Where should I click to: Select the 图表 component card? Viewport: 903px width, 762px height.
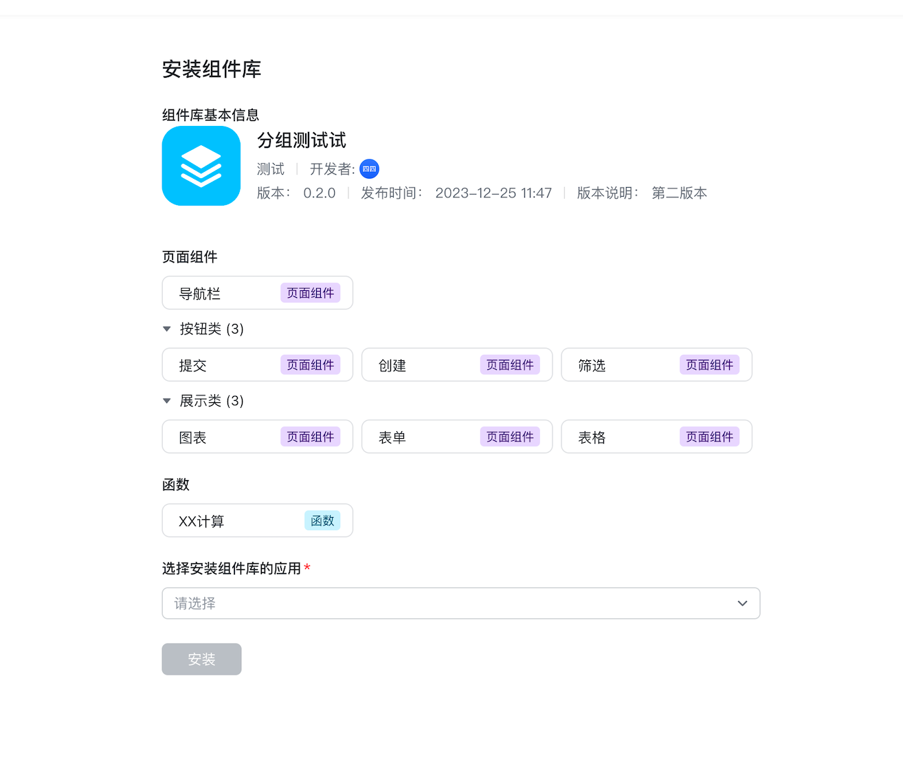pos(258,437)
